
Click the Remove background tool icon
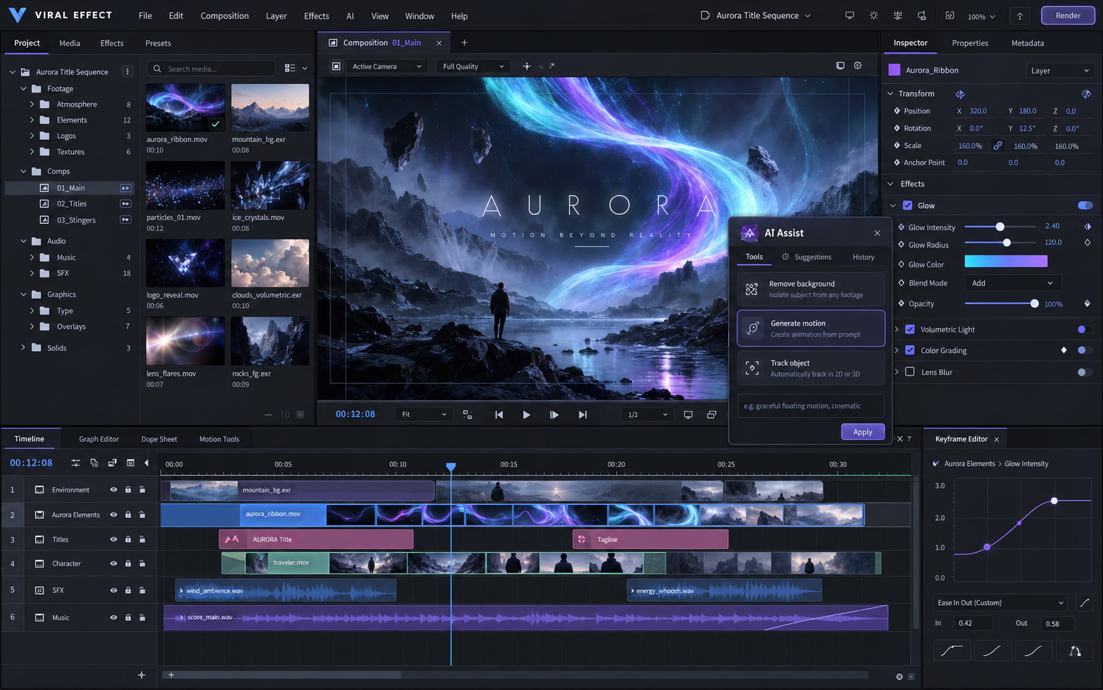point(752,289)
